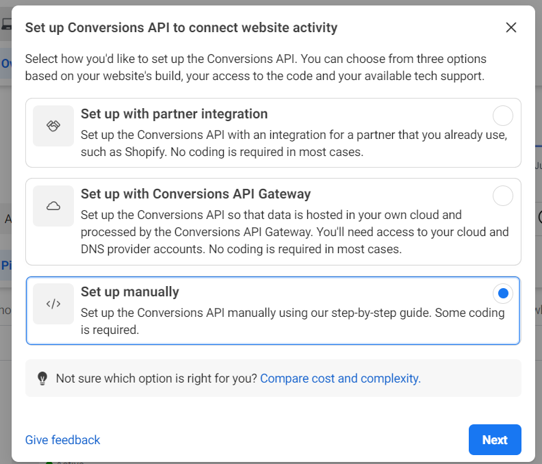Click the 'Not sure which option' tip text
Screen dimensions: 542x464
tap(157, 378)
